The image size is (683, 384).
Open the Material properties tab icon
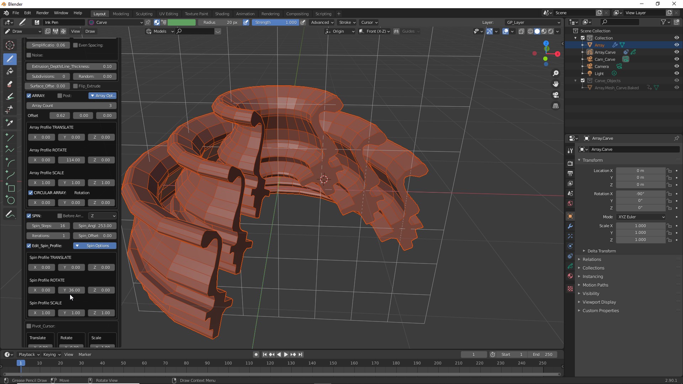pyautogui.click(x=570, y=276)
